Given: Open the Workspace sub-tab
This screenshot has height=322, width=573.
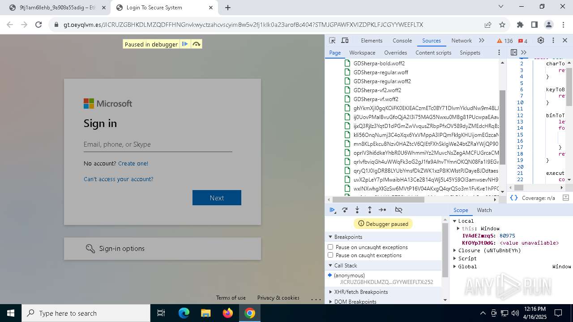Looking at the screenshot, I should pos(362,52).
